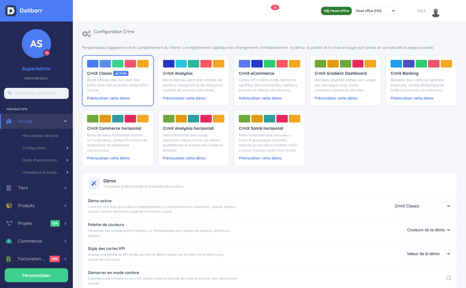This screenshot has width=466, height=288.
Task: Click the SuperAdmin user name link
Action: 36,69
